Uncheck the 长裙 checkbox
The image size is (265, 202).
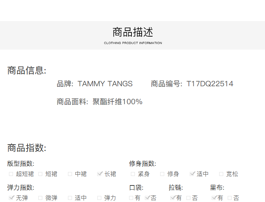click(100, 174)
